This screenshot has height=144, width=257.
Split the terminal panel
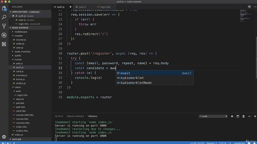tap(238, 116)
